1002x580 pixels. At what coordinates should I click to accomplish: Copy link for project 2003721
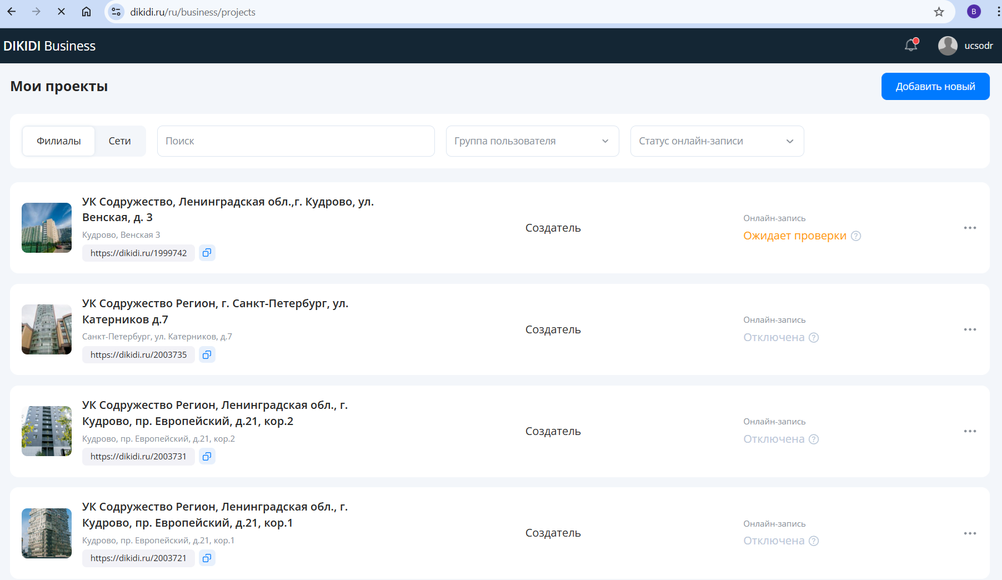207,558
